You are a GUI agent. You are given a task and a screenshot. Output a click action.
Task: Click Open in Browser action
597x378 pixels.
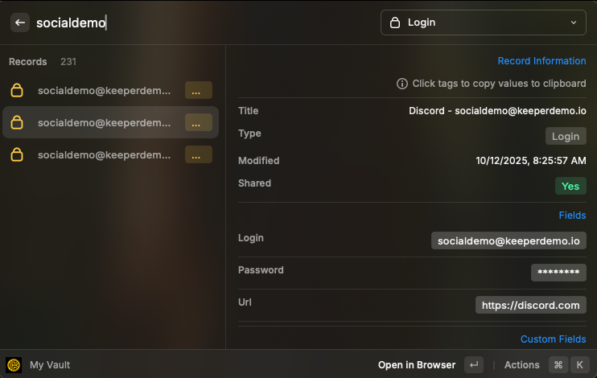pyautogui.click(x=417, y=364)
